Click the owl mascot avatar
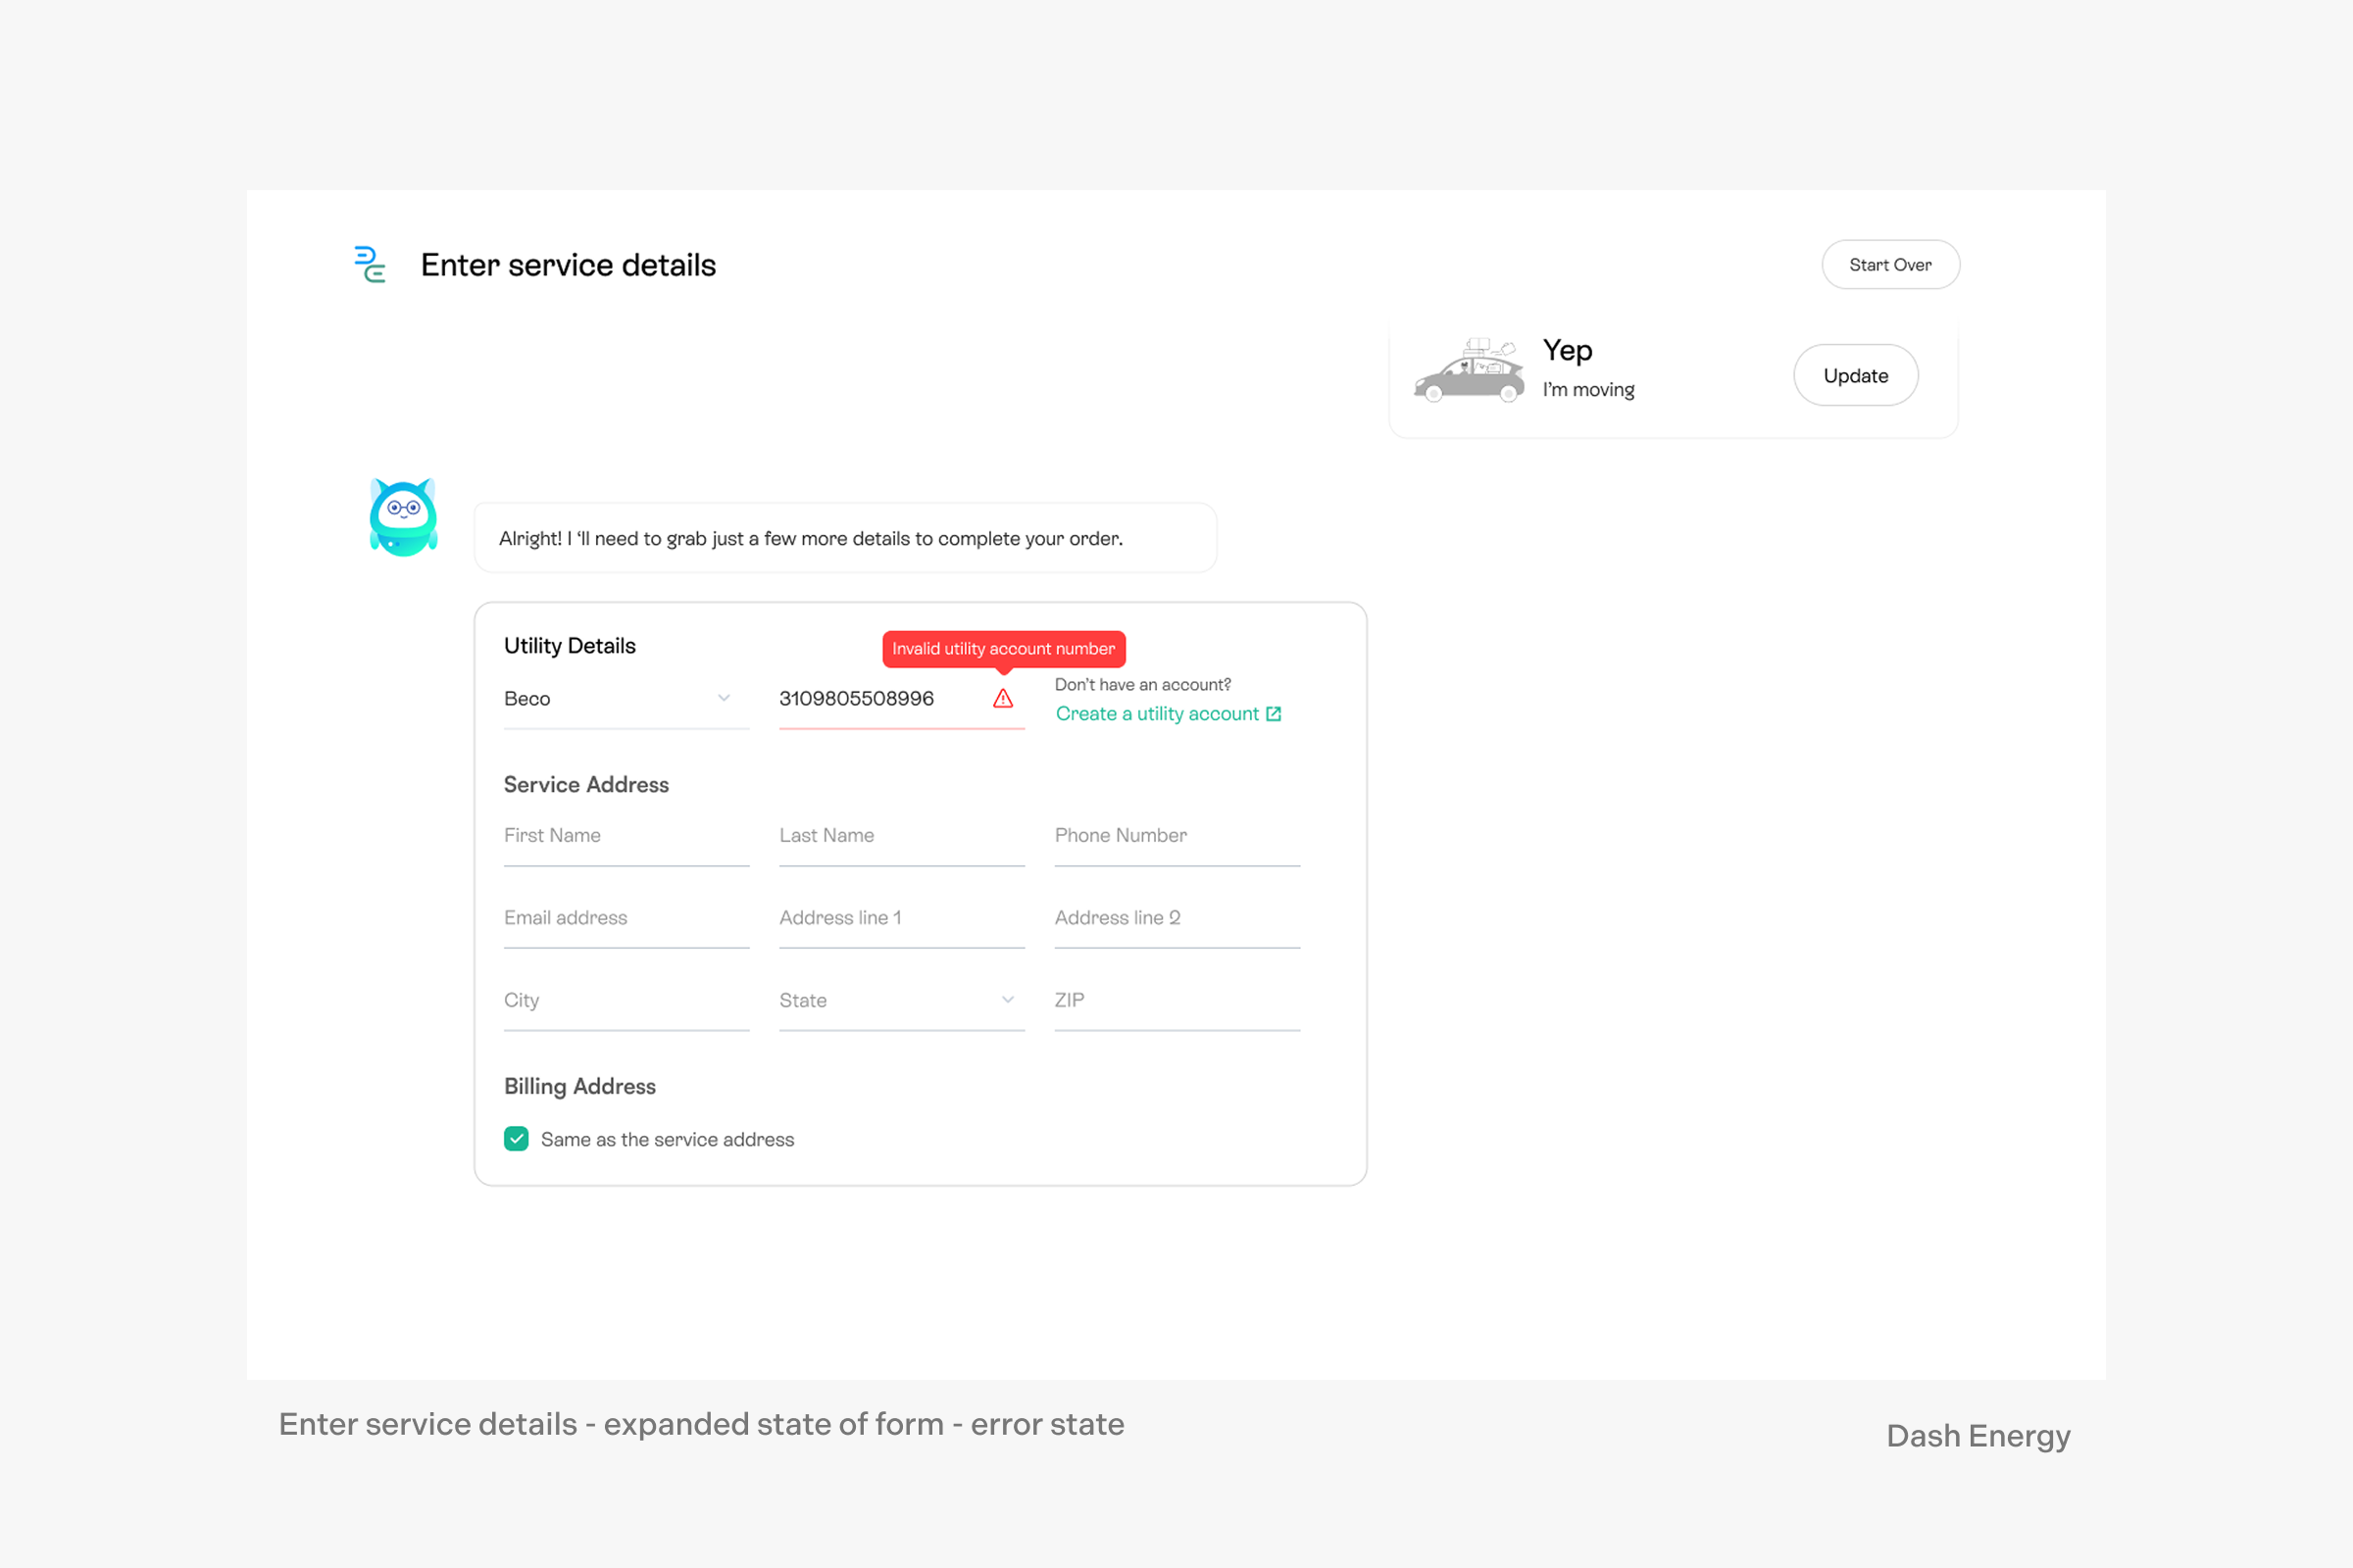Screen dimensions: 2353x1568 [x=403, y=518]
